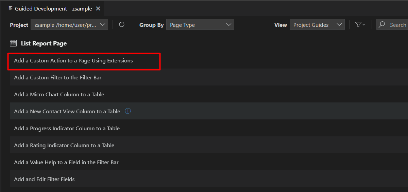Open the filter funnel icon menu
The height and width of the screenshot is (192, 408).
click(360, 25)
